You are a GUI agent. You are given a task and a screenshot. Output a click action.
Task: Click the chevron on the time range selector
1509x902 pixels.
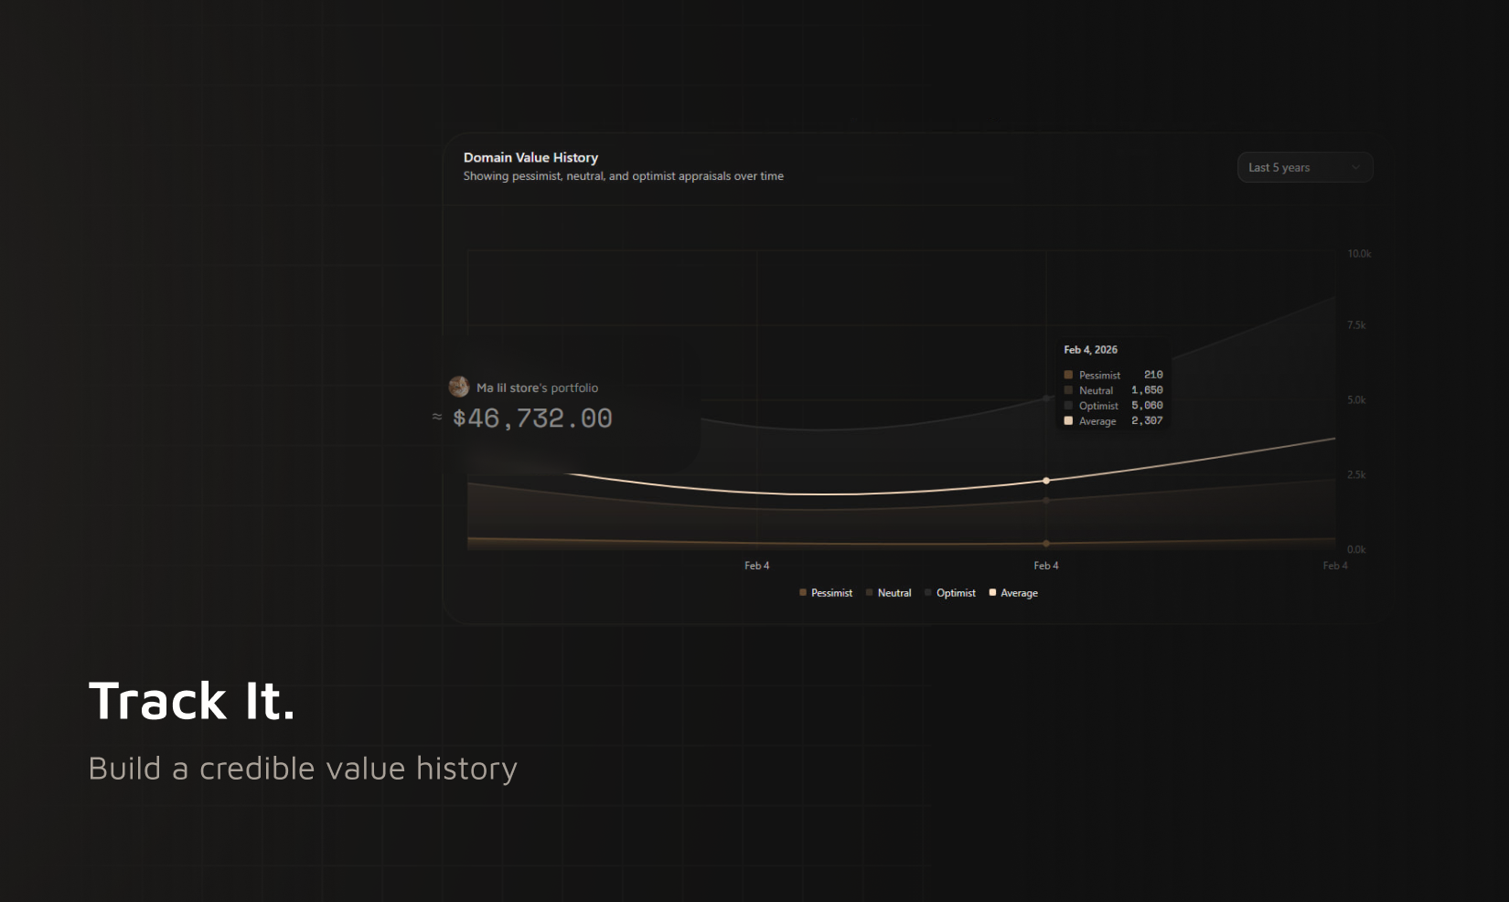(x=1356, y=167)
